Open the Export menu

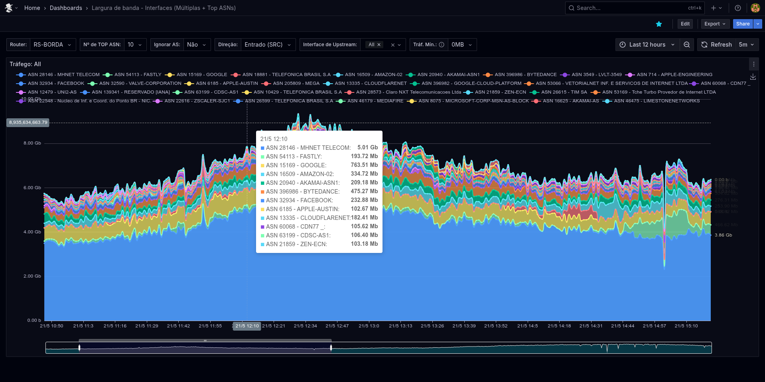tap(715, 24)
